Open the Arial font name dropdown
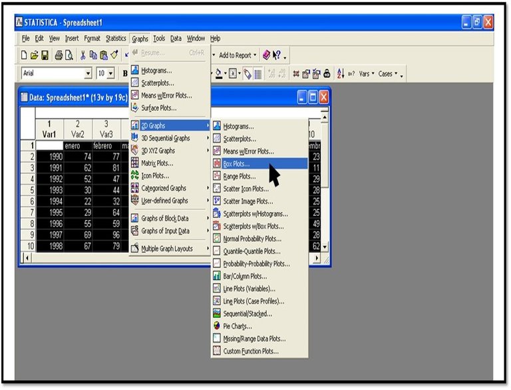511x390 pixels. click(x=88, y=74)
